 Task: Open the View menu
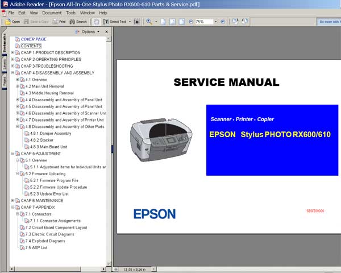point(34,13)
